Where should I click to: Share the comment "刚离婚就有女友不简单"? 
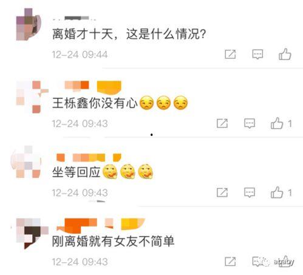230,262
